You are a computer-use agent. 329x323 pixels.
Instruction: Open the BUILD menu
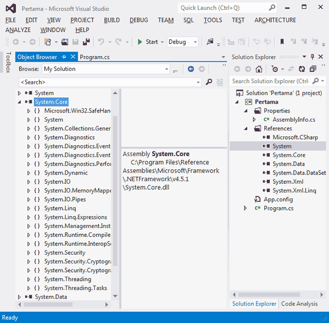(112, 20)
